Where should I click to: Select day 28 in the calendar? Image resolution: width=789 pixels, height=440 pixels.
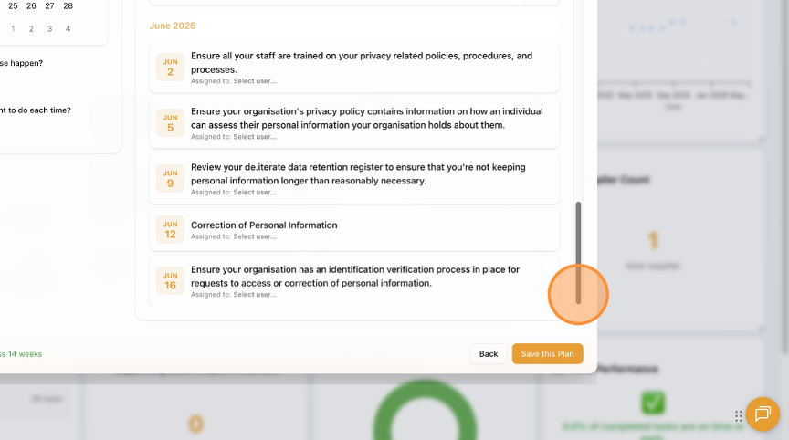click(68, 5)
